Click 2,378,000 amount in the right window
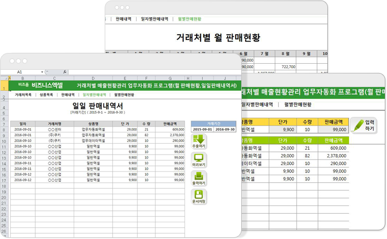The height and width of the screenshot is (239, 387). [333, 156]
